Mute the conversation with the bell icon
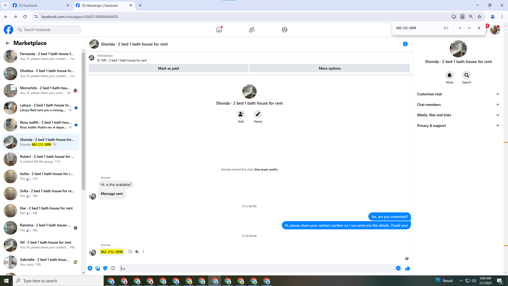 pos(449,75)
